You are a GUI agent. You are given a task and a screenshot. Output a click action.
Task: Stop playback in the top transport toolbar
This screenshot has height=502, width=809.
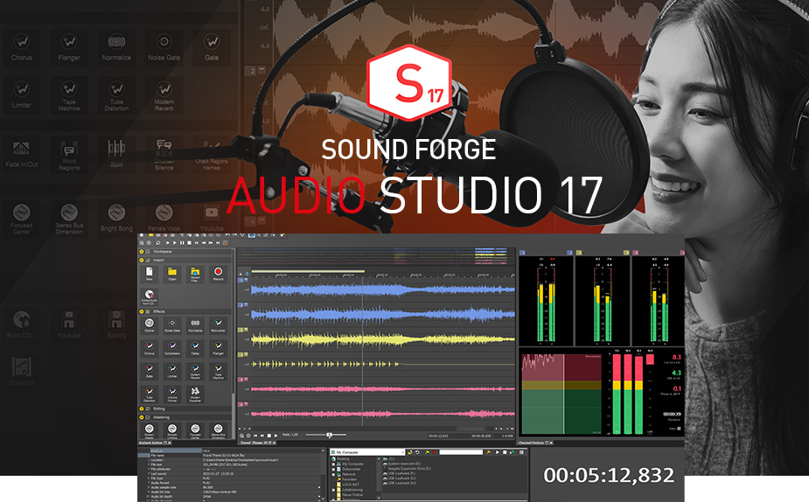190,242
